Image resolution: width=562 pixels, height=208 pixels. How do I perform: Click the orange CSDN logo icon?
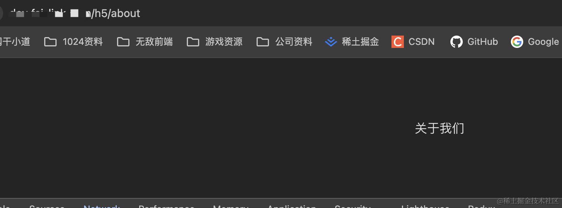pyautogui.click(x=398, y=42)
